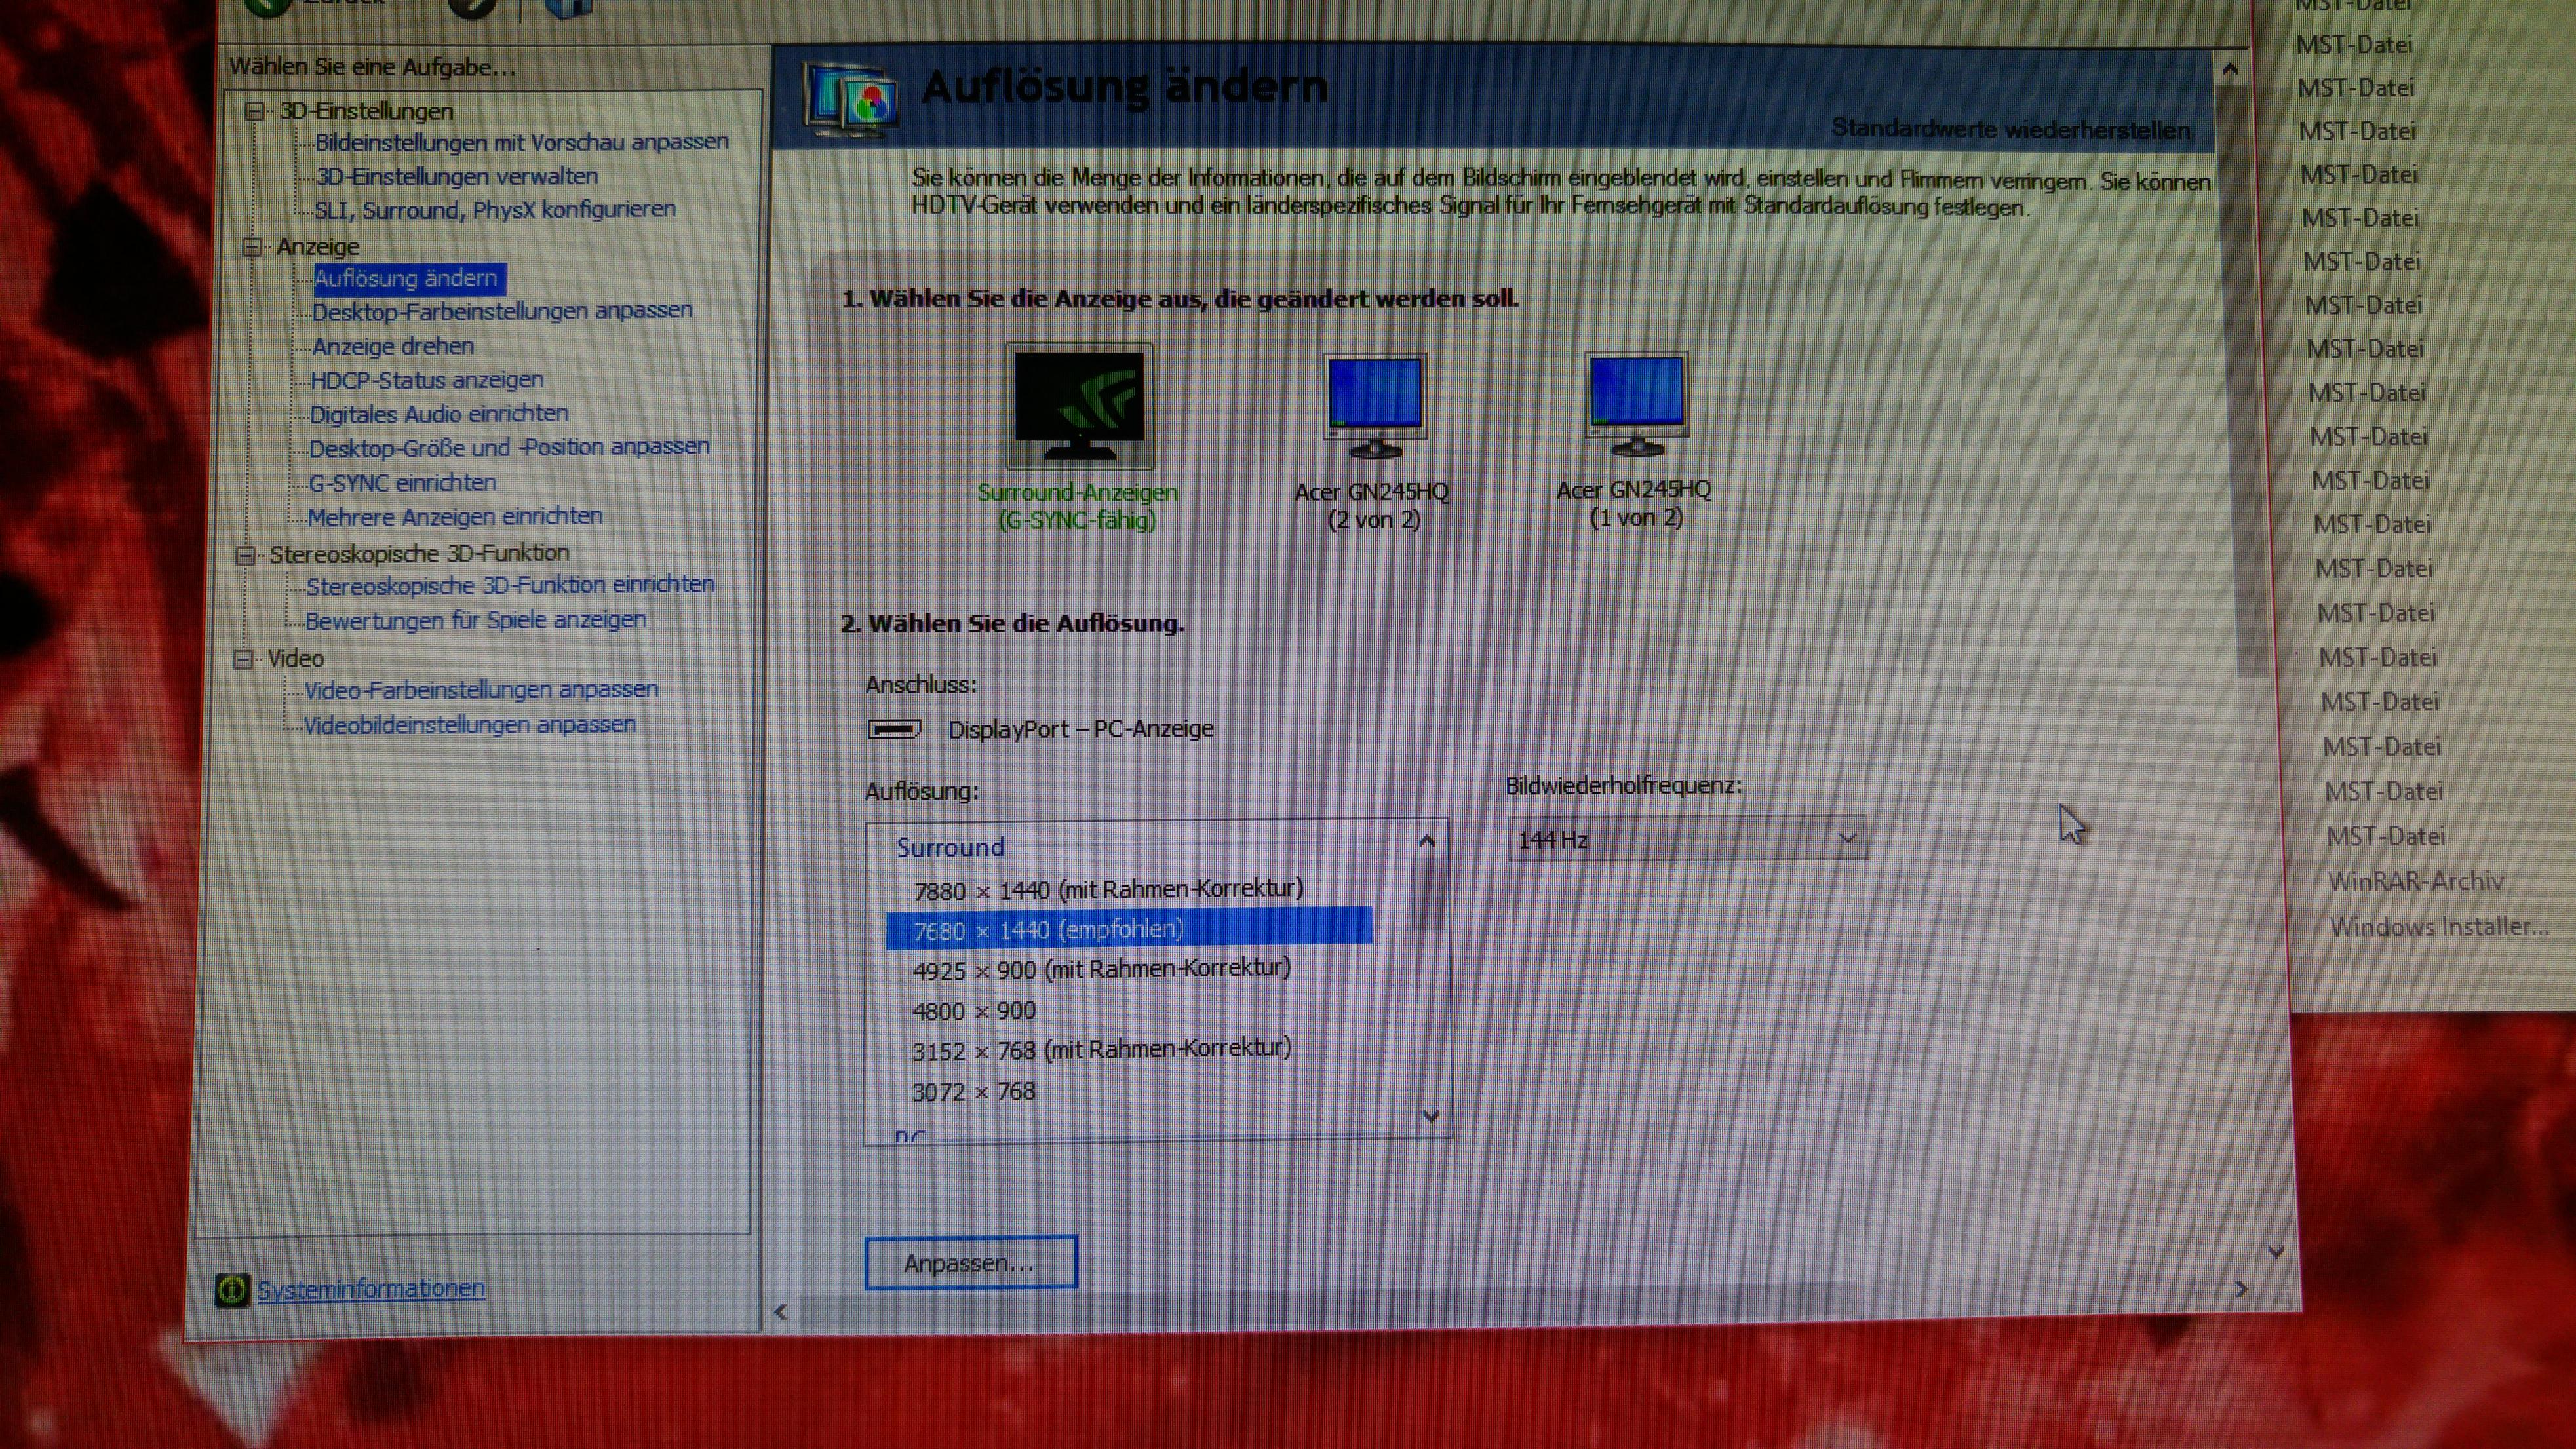Click the Auflösung ändern header icon
The image size is (2576, 1449).
851,100
